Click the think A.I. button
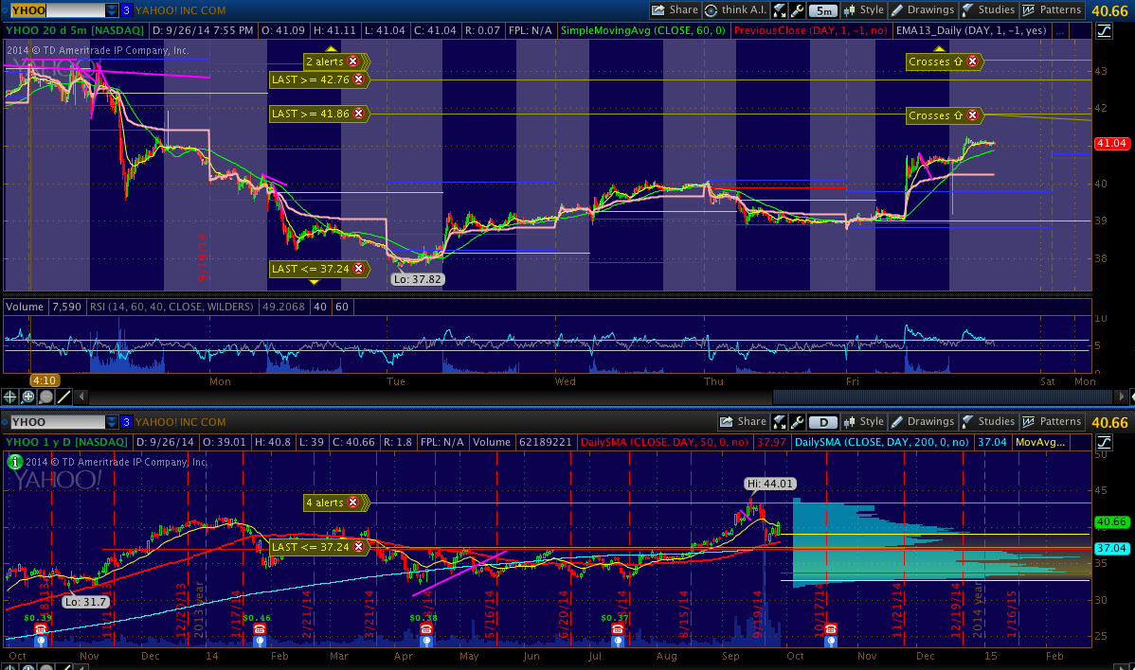The width and height of the screenshot is (1135, 670). tap(736, 10)
